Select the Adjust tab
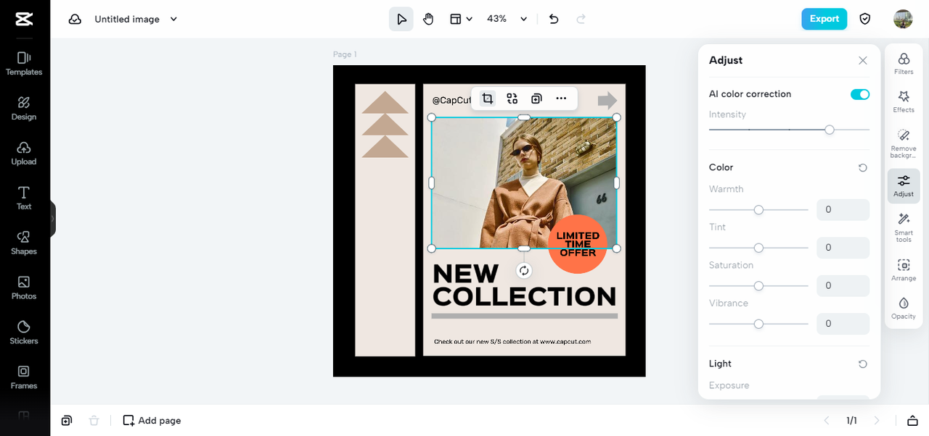 (904, 186)
